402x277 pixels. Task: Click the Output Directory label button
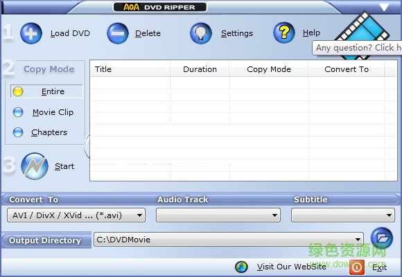[x=46, y=240]
